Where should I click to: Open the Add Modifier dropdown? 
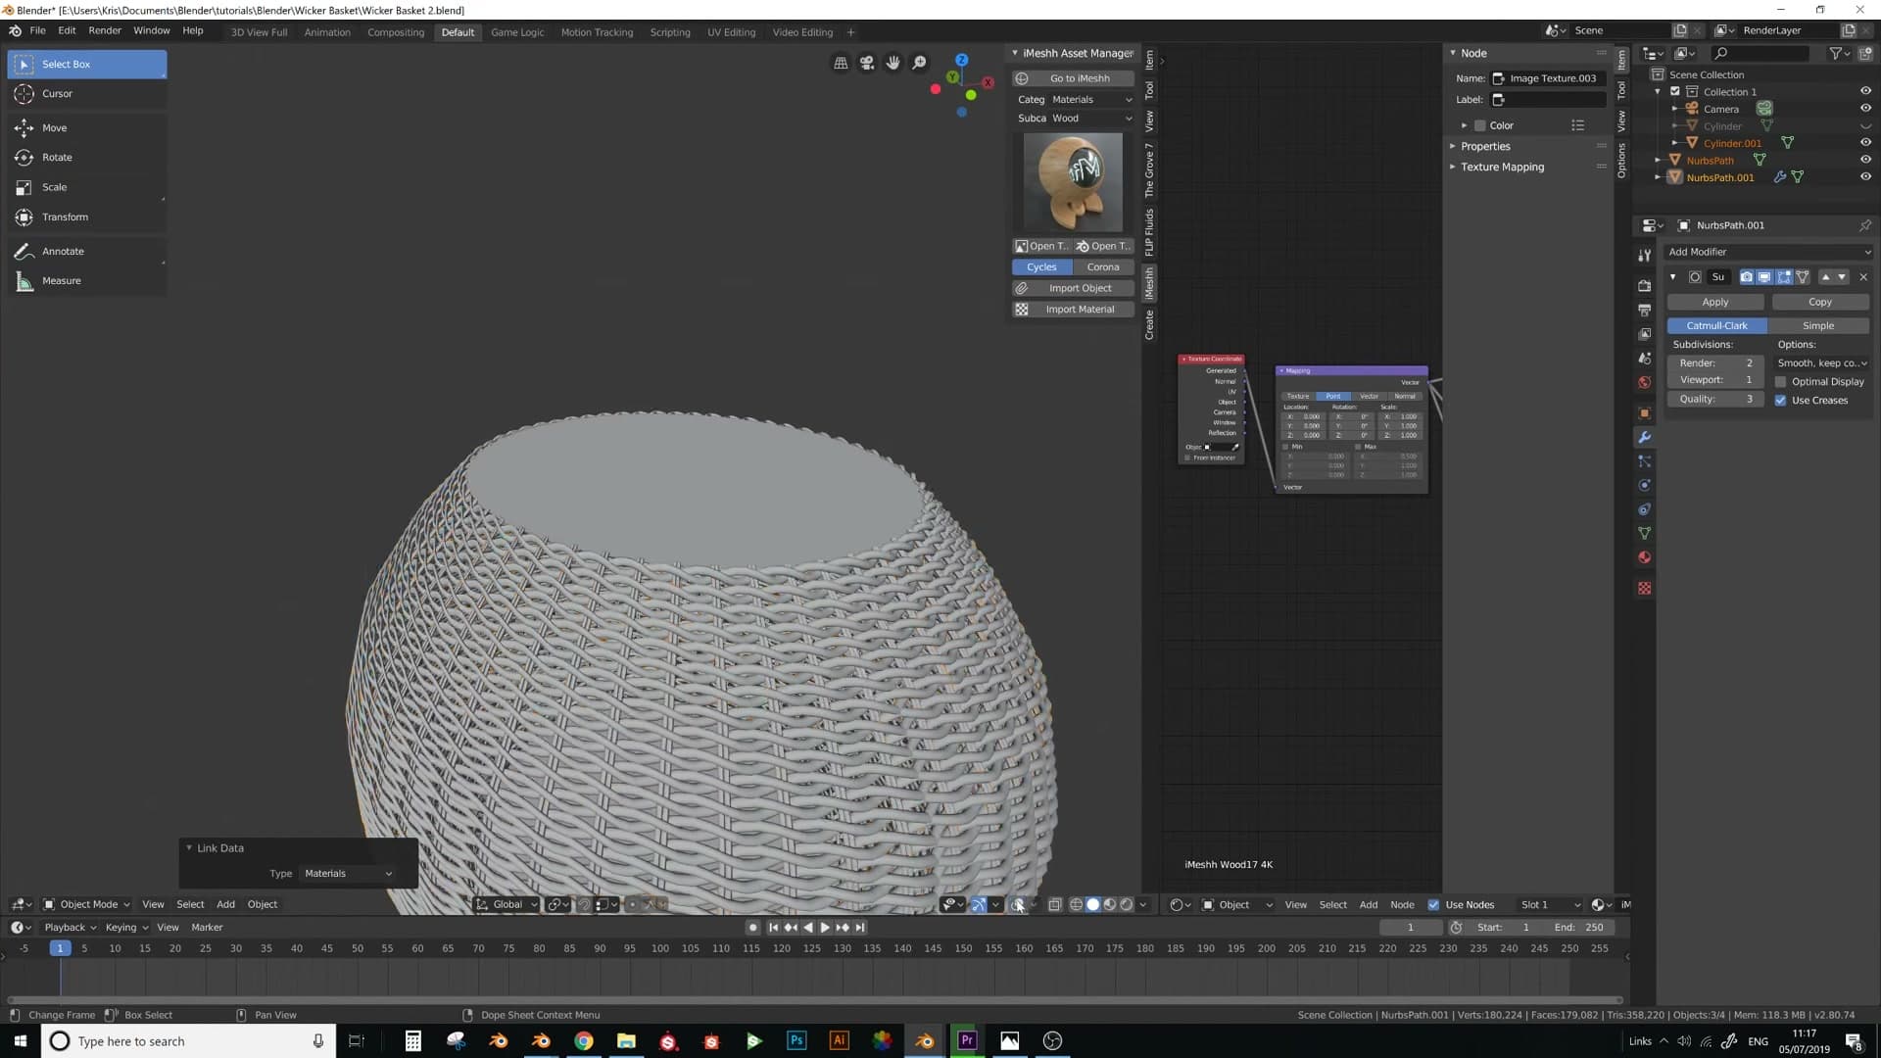click(x=1769, y=252)
